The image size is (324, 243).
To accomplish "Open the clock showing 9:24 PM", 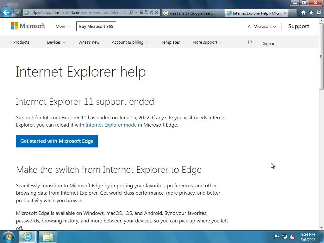I will [308, 237].
